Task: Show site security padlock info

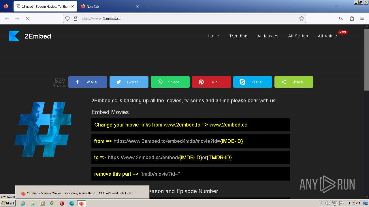Action: click(x=76, y=18)
